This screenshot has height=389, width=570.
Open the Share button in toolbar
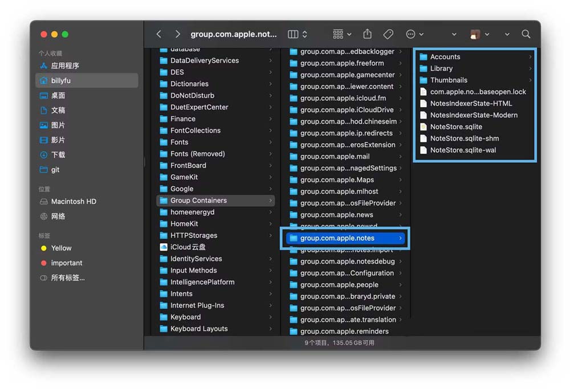[368, 34]
